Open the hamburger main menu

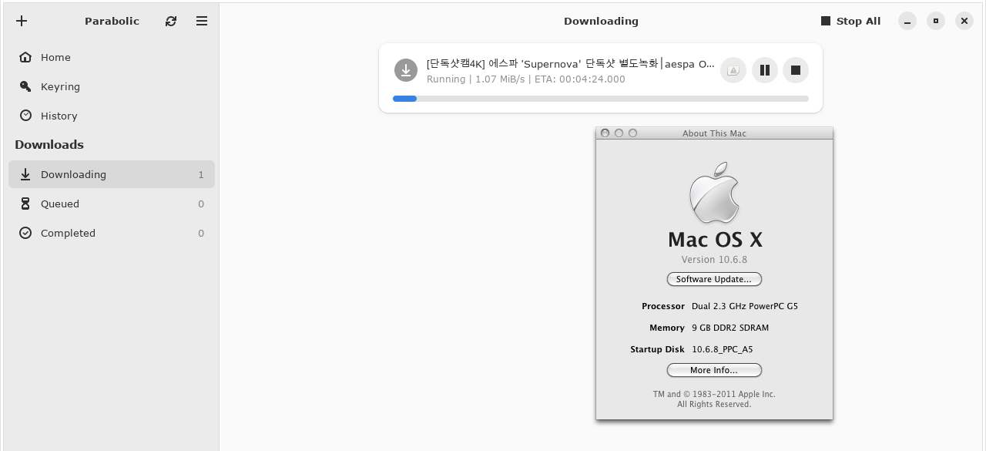(x=202, y=21)
